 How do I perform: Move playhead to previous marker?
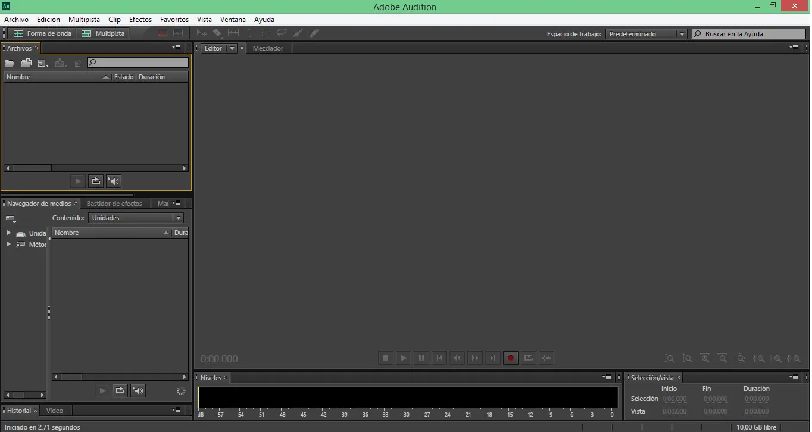coord(439,358)
